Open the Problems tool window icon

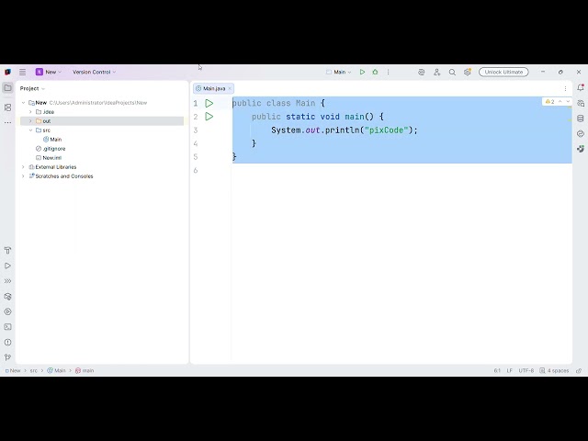click(x=7, y=343)
